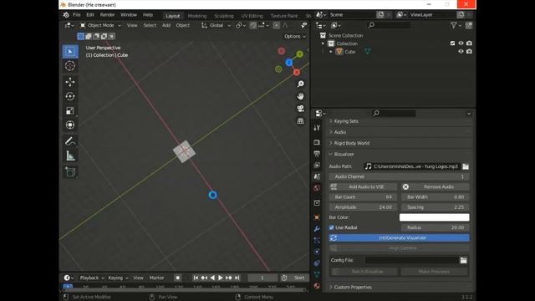
Task: Open the Window menu
Action: (129, 15)
